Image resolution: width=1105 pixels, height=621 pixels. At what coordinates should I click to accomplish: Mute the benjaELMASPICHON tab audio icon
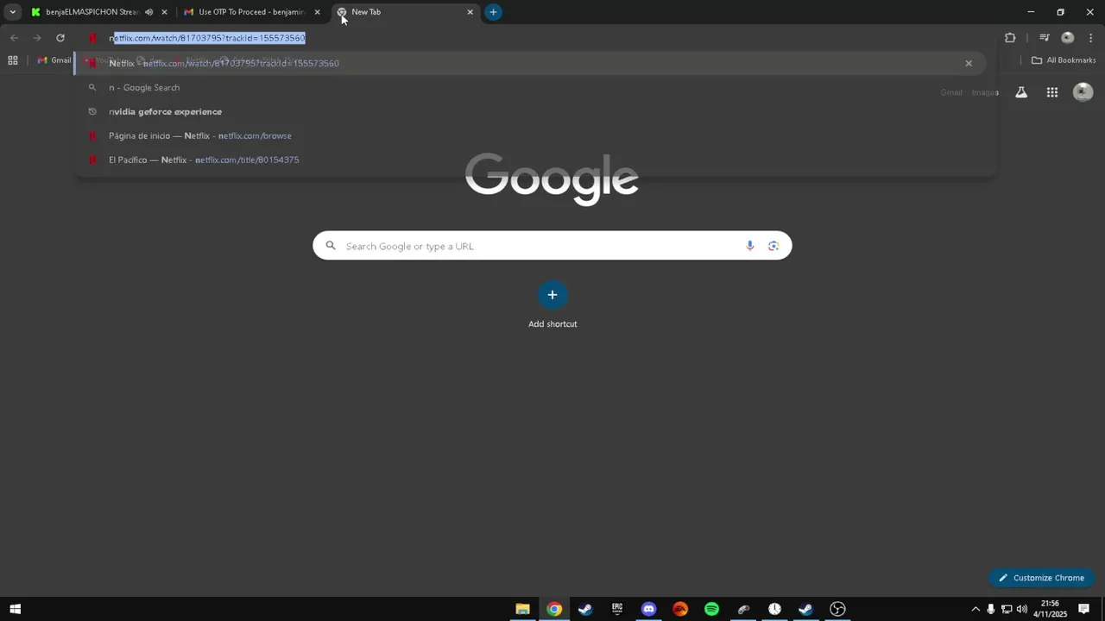148,12
